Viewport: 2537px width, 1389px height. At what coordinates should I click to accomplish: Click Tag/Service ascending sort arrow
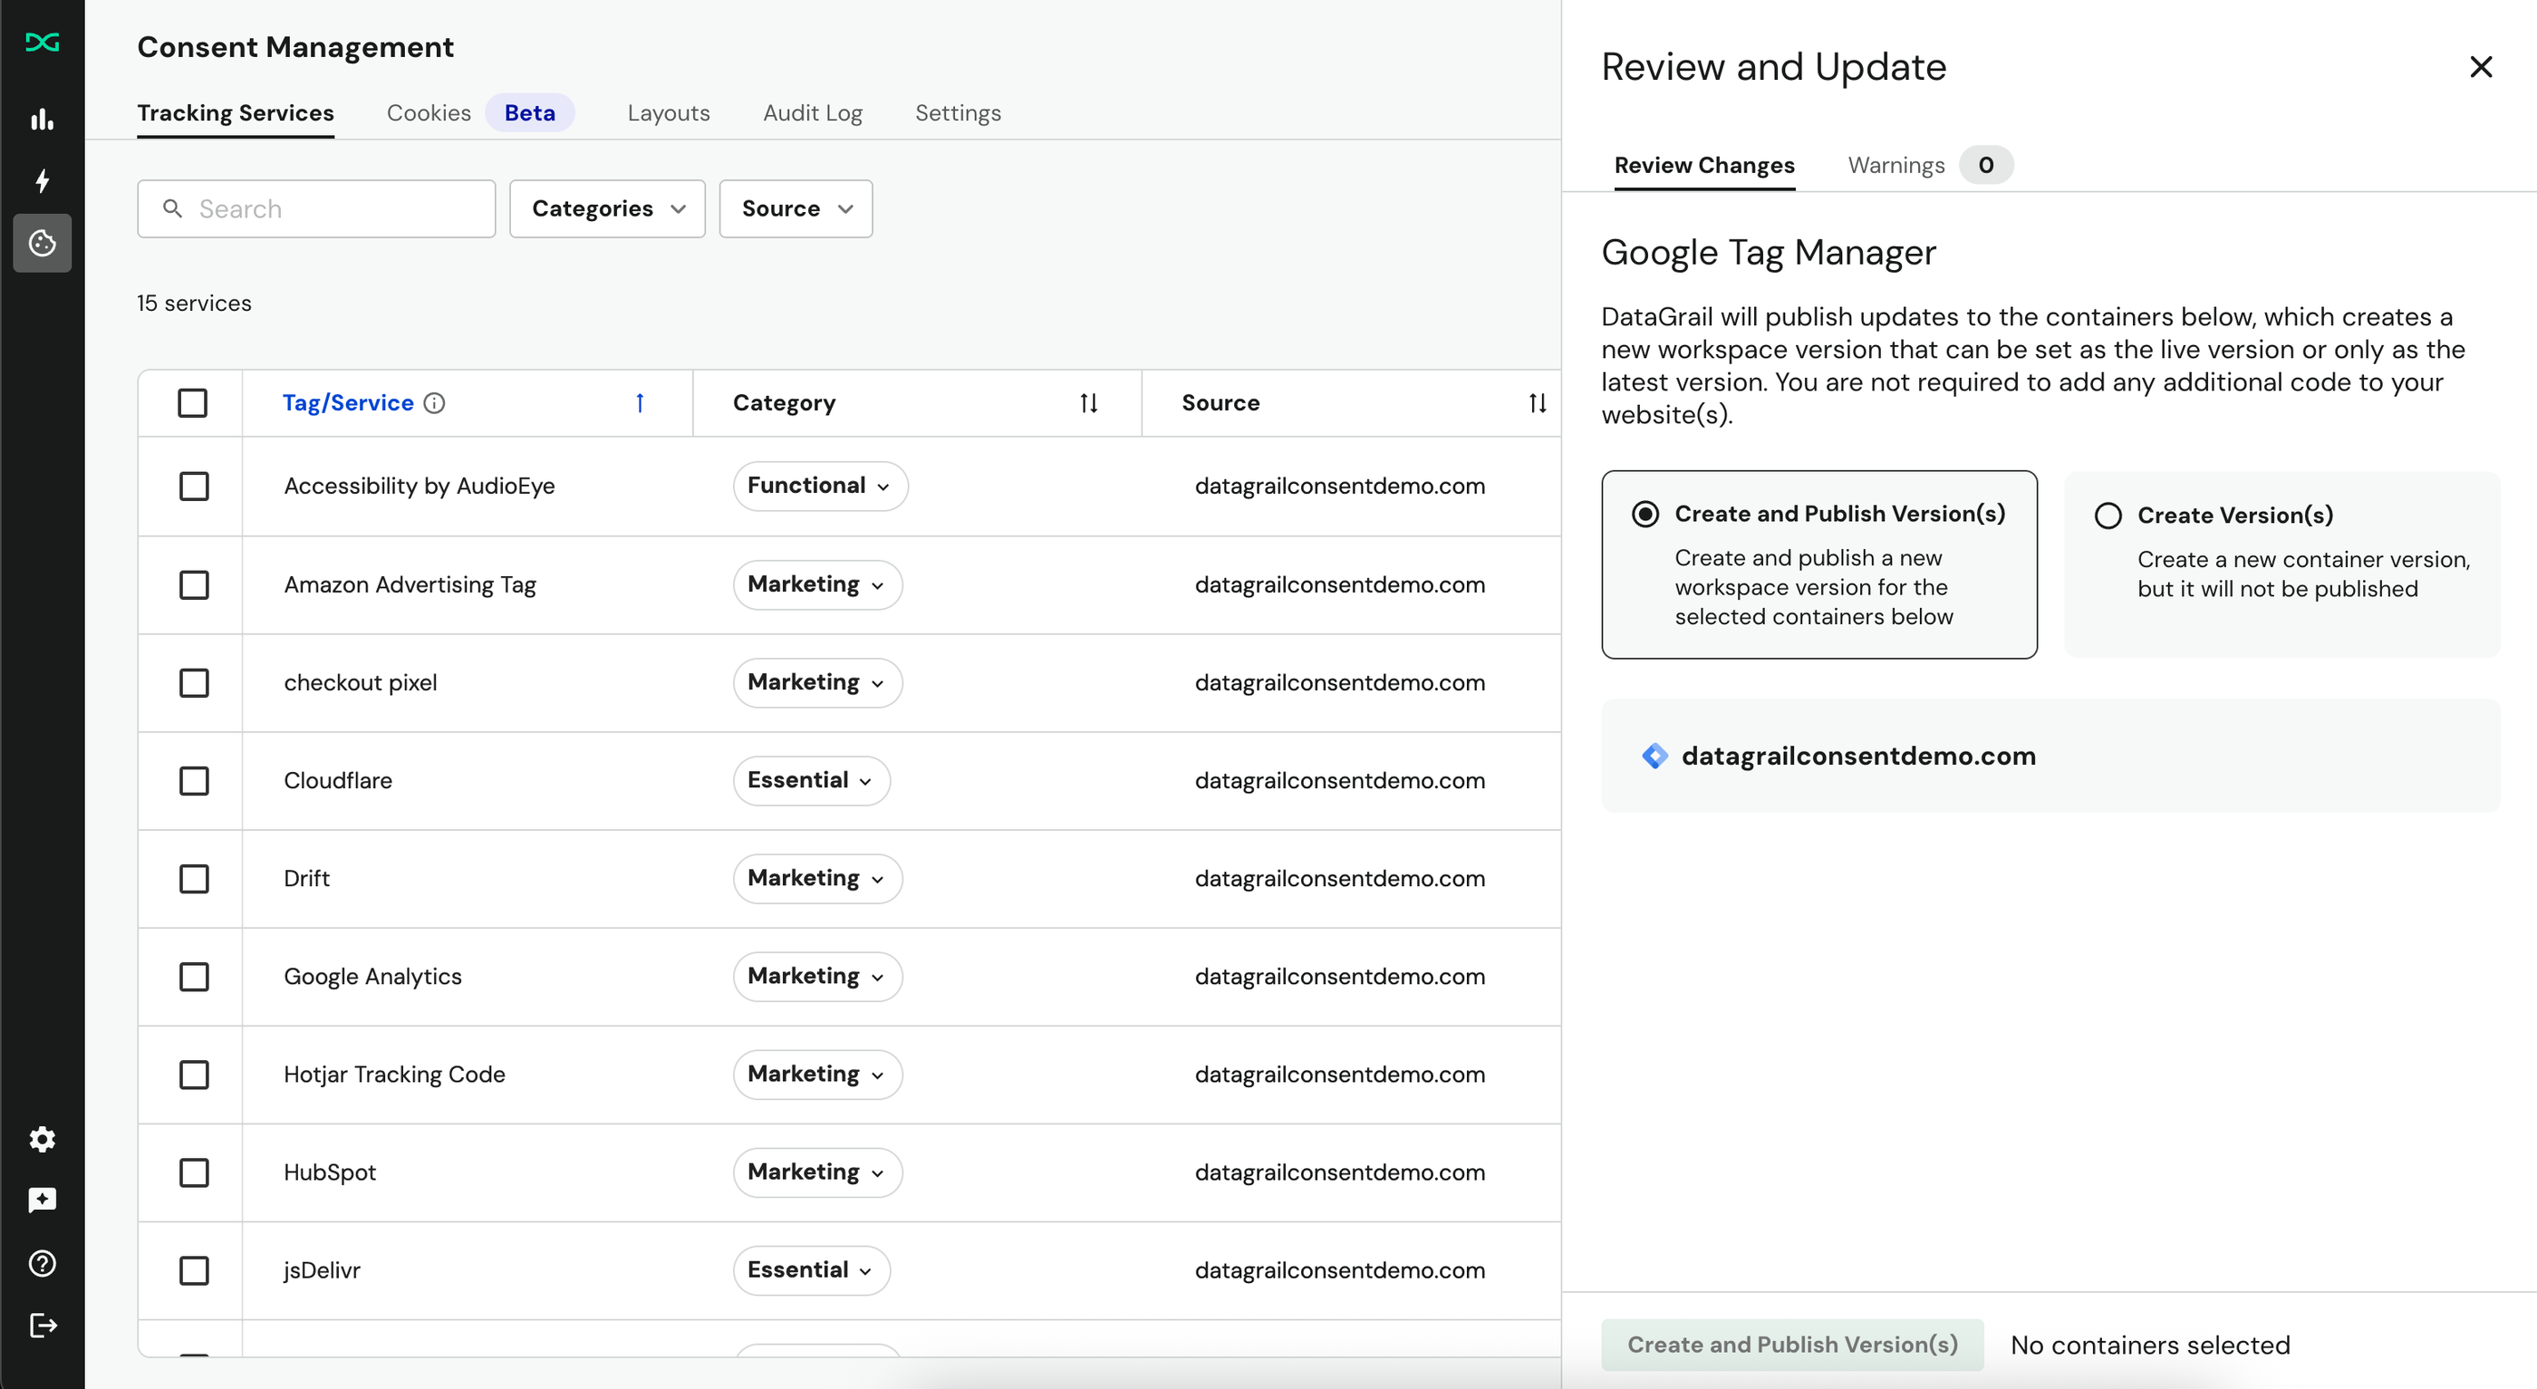tap(641, 403)
